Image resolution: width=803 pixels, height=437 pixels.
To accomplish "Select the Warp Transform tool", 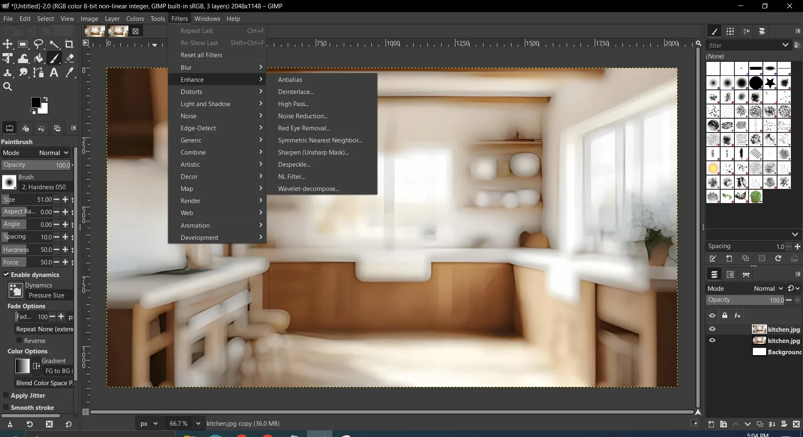I will click(23, 58).
